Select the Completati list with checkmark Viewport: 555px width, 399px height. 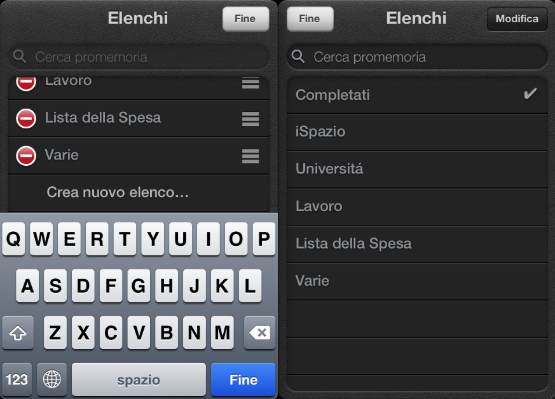pos(416,95)
